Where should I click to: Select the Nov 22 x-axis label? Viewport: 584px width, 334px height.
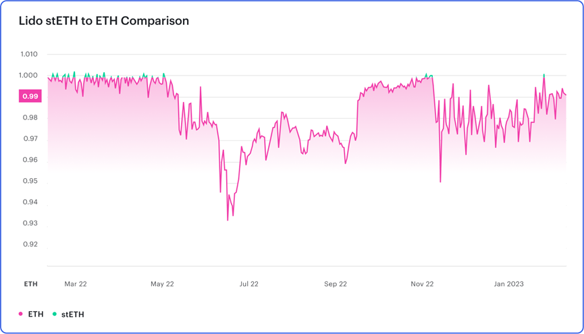tap(422, 284)
